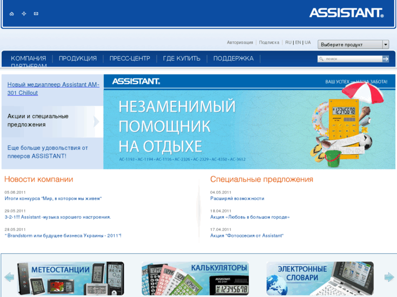Open the 'Специальные предложения' heading

coord(262,179)
